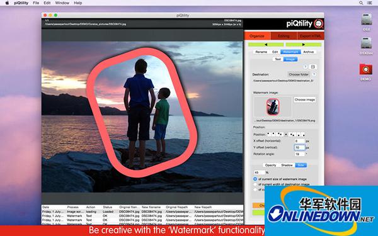The image size is (378, 236).
Task: Click the Status column header
Action: pos(108,207)
